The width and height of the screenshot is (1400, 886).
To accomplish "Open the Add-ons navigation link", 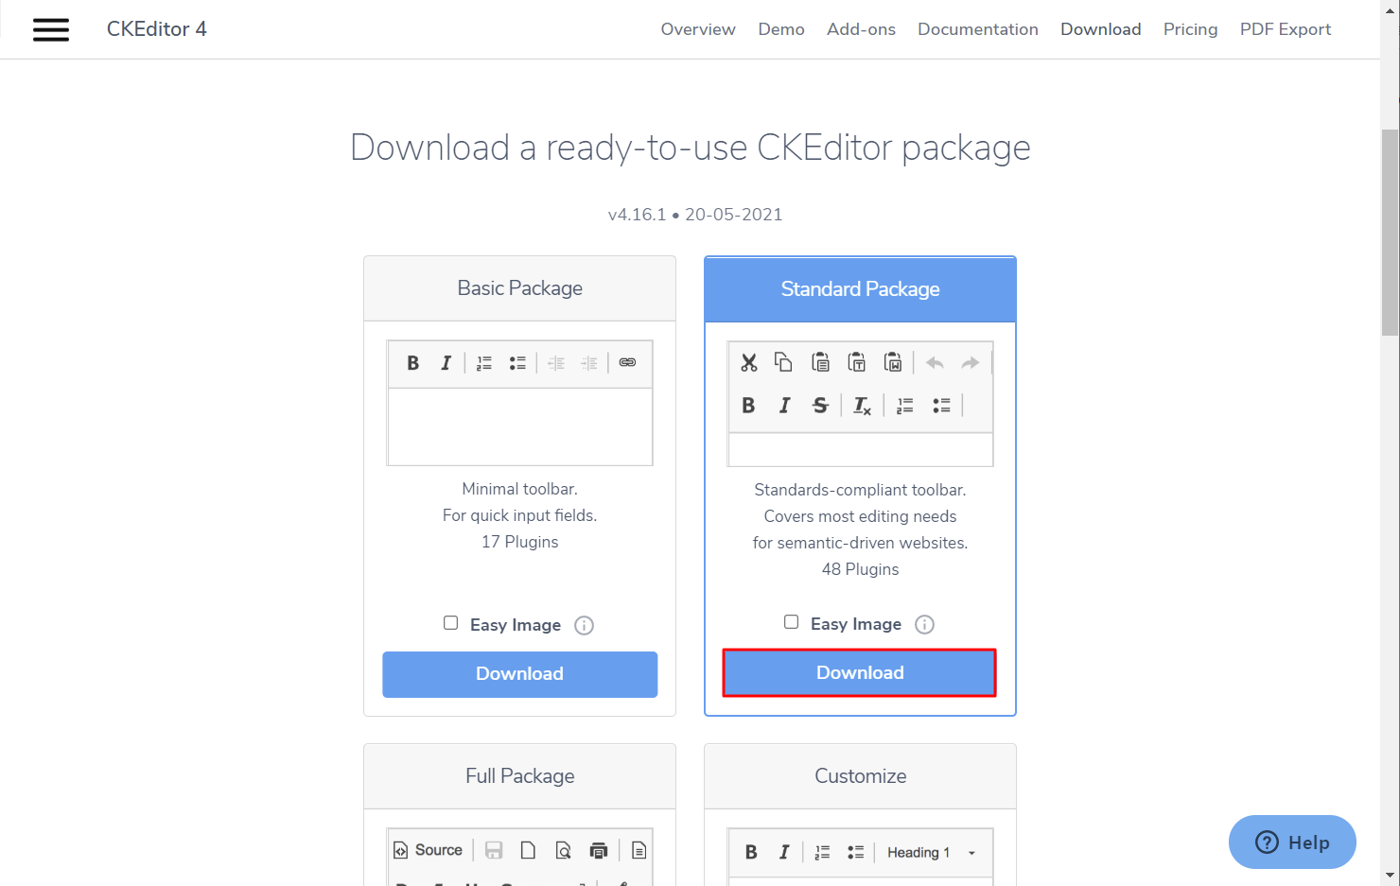I will pos(861,29).
